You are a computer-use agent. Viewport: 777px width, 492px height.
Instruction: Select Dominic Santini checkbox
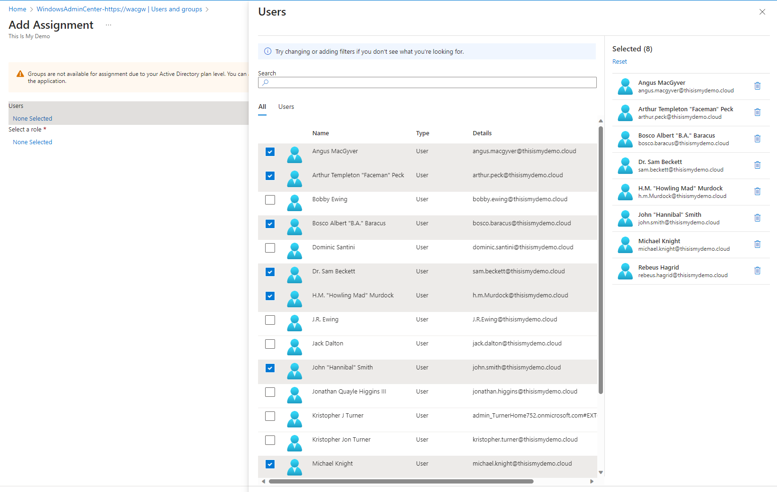click(x=270, y=248)
